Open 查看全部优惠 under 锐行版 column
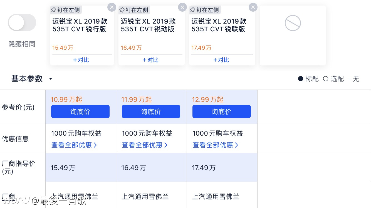This screenshot has height=208, width=371. (74, 145)
